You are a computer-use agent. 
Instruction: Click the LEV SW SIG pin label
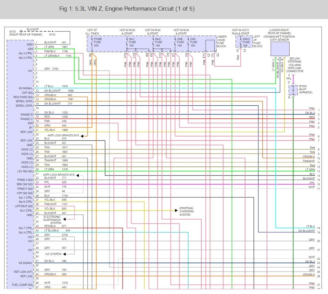pyautogui.click(x=25, y=171)
